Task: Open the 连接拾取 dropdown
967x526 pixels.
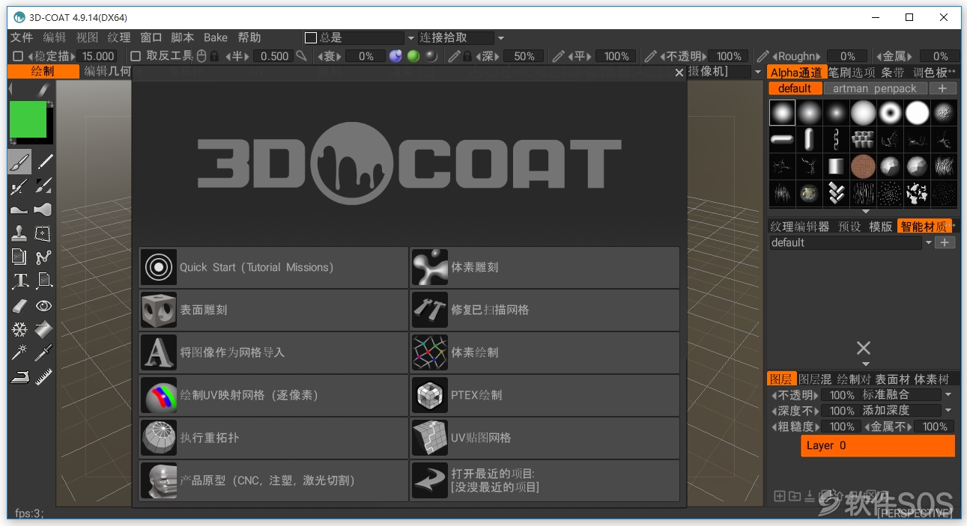Action: tap(501, 38)
